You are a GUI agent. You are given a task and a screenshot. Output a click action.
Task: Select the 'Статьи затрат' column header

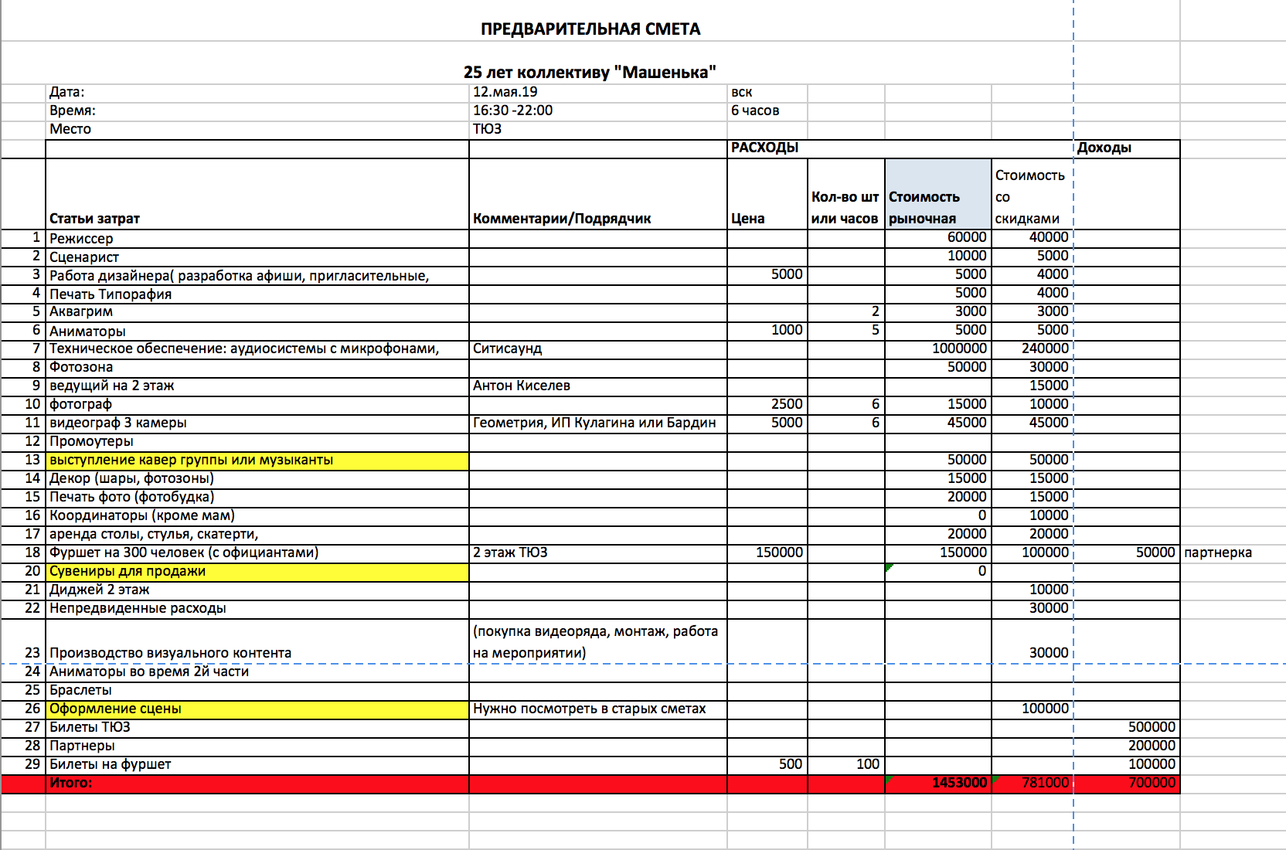click(x=257, y=194)
